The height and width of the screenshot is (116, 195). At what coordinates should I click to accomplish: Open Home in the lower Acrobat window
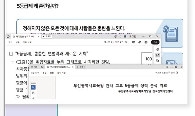click(x=42, y=67)
